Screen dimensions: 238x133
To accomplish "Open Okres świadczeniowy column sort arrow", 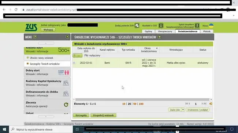I will 157,48.
